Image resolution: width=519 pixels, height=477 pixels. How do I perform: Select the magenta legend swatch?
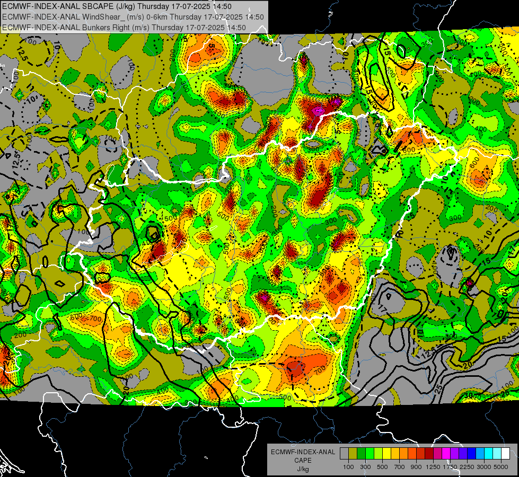[x=446, y=454]
